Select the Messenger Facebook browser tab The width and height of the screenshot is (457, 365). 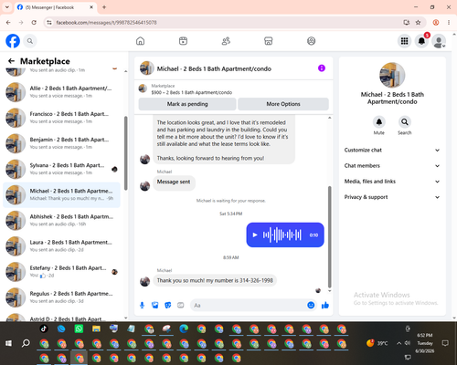pos(55,7)
